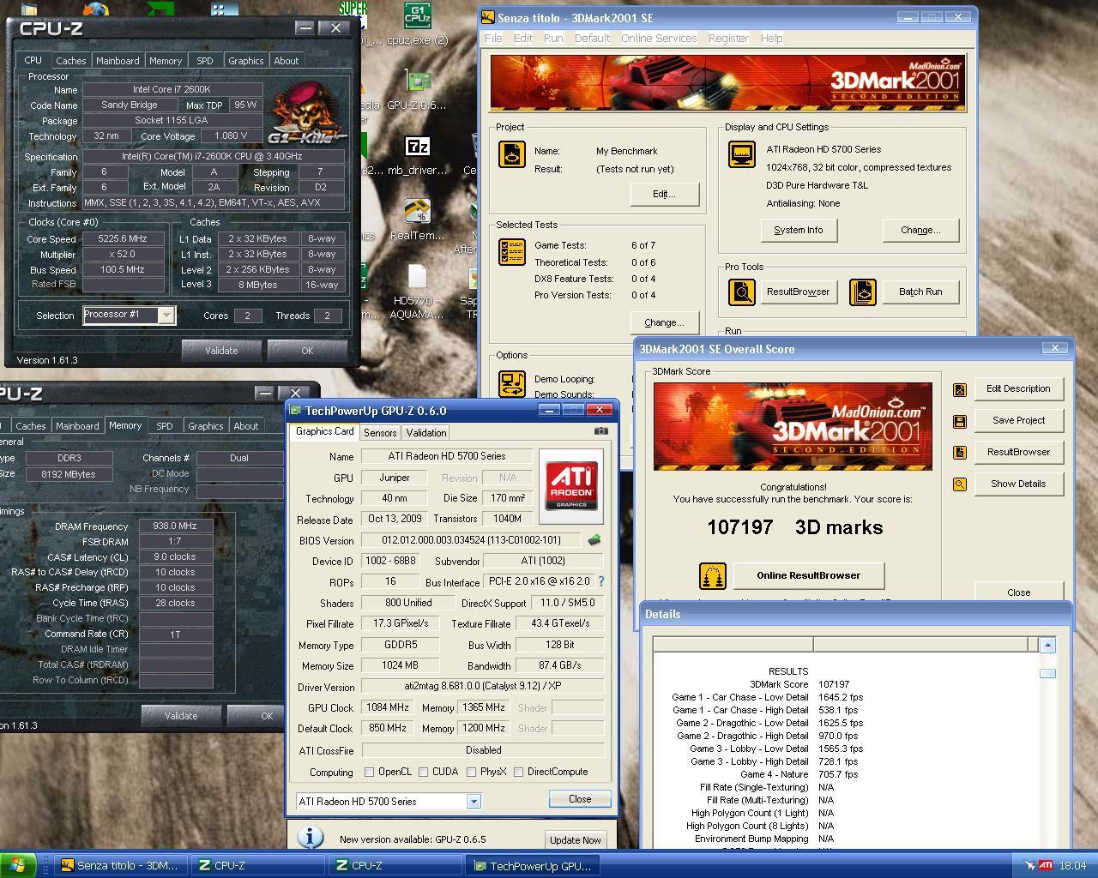The image size is (1098, 878).
Task: Open the GPU-Z graphics card selector dropdown
Action: point(473,802)
